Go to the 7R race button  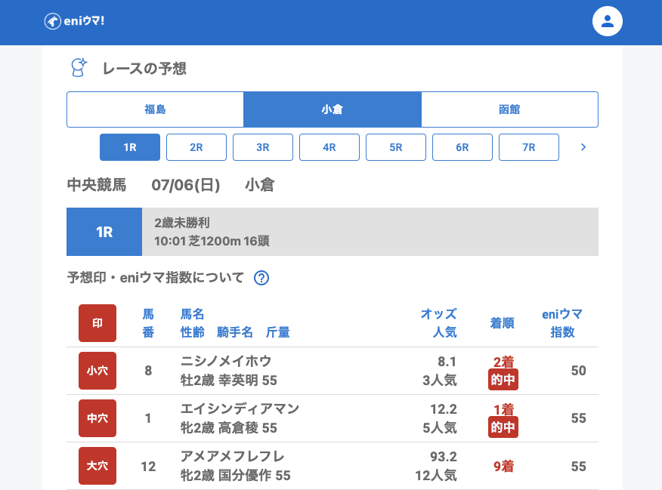click(529, 147)
